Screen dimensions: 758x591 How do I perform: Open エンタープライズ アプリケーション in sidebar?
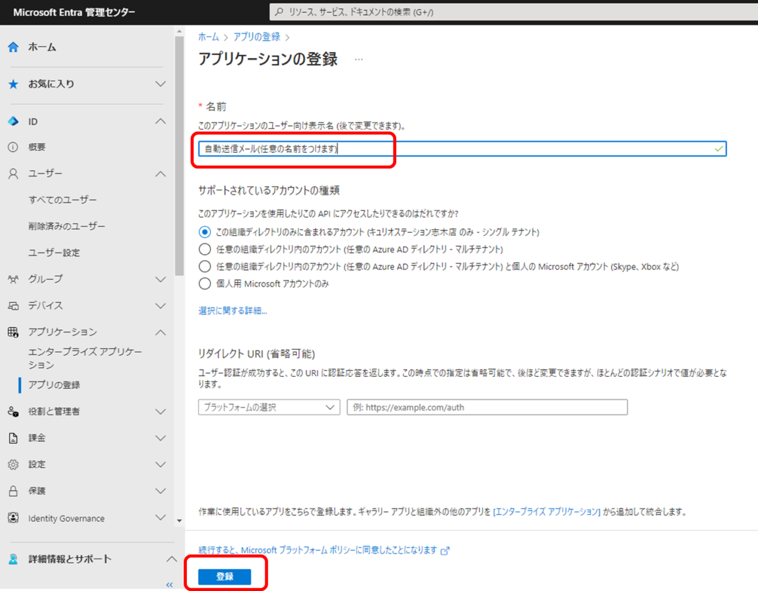coord(85,359)
